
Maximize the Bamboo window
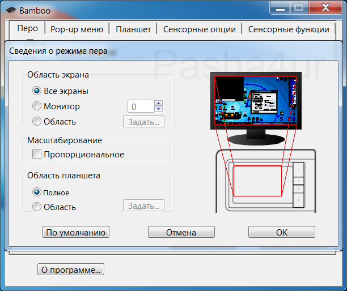[299, 8]
